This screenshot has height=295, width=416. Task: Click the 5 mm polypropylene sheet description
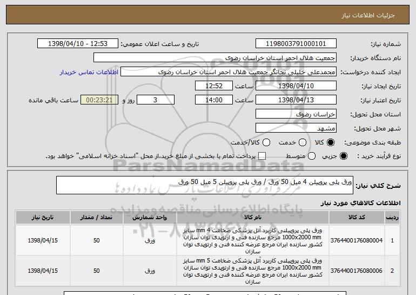click(x=253, y=271)
